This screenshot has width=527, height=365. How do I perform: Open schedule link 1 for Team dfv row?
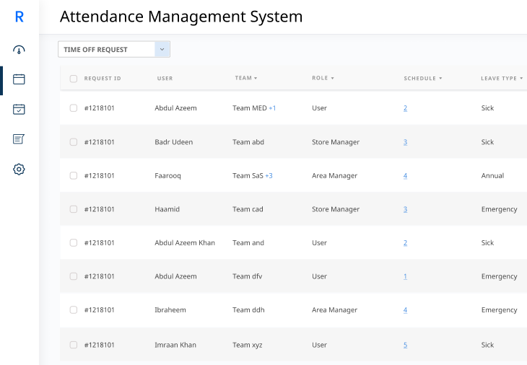point(405,276)
